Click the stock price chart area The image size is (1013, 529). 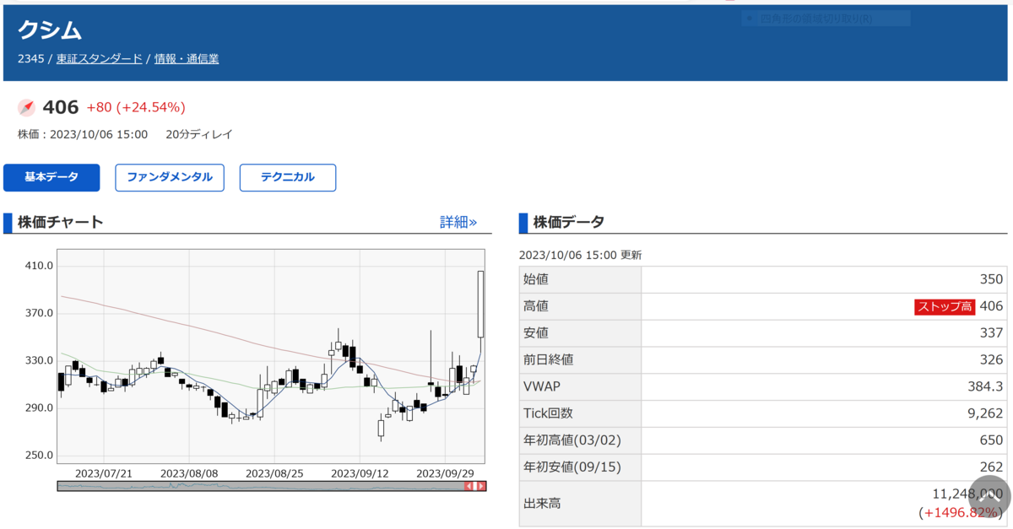(x=271, y=356)
